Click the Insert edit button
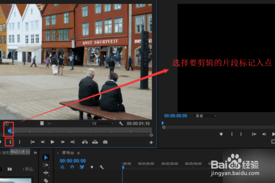 point(85,142)
